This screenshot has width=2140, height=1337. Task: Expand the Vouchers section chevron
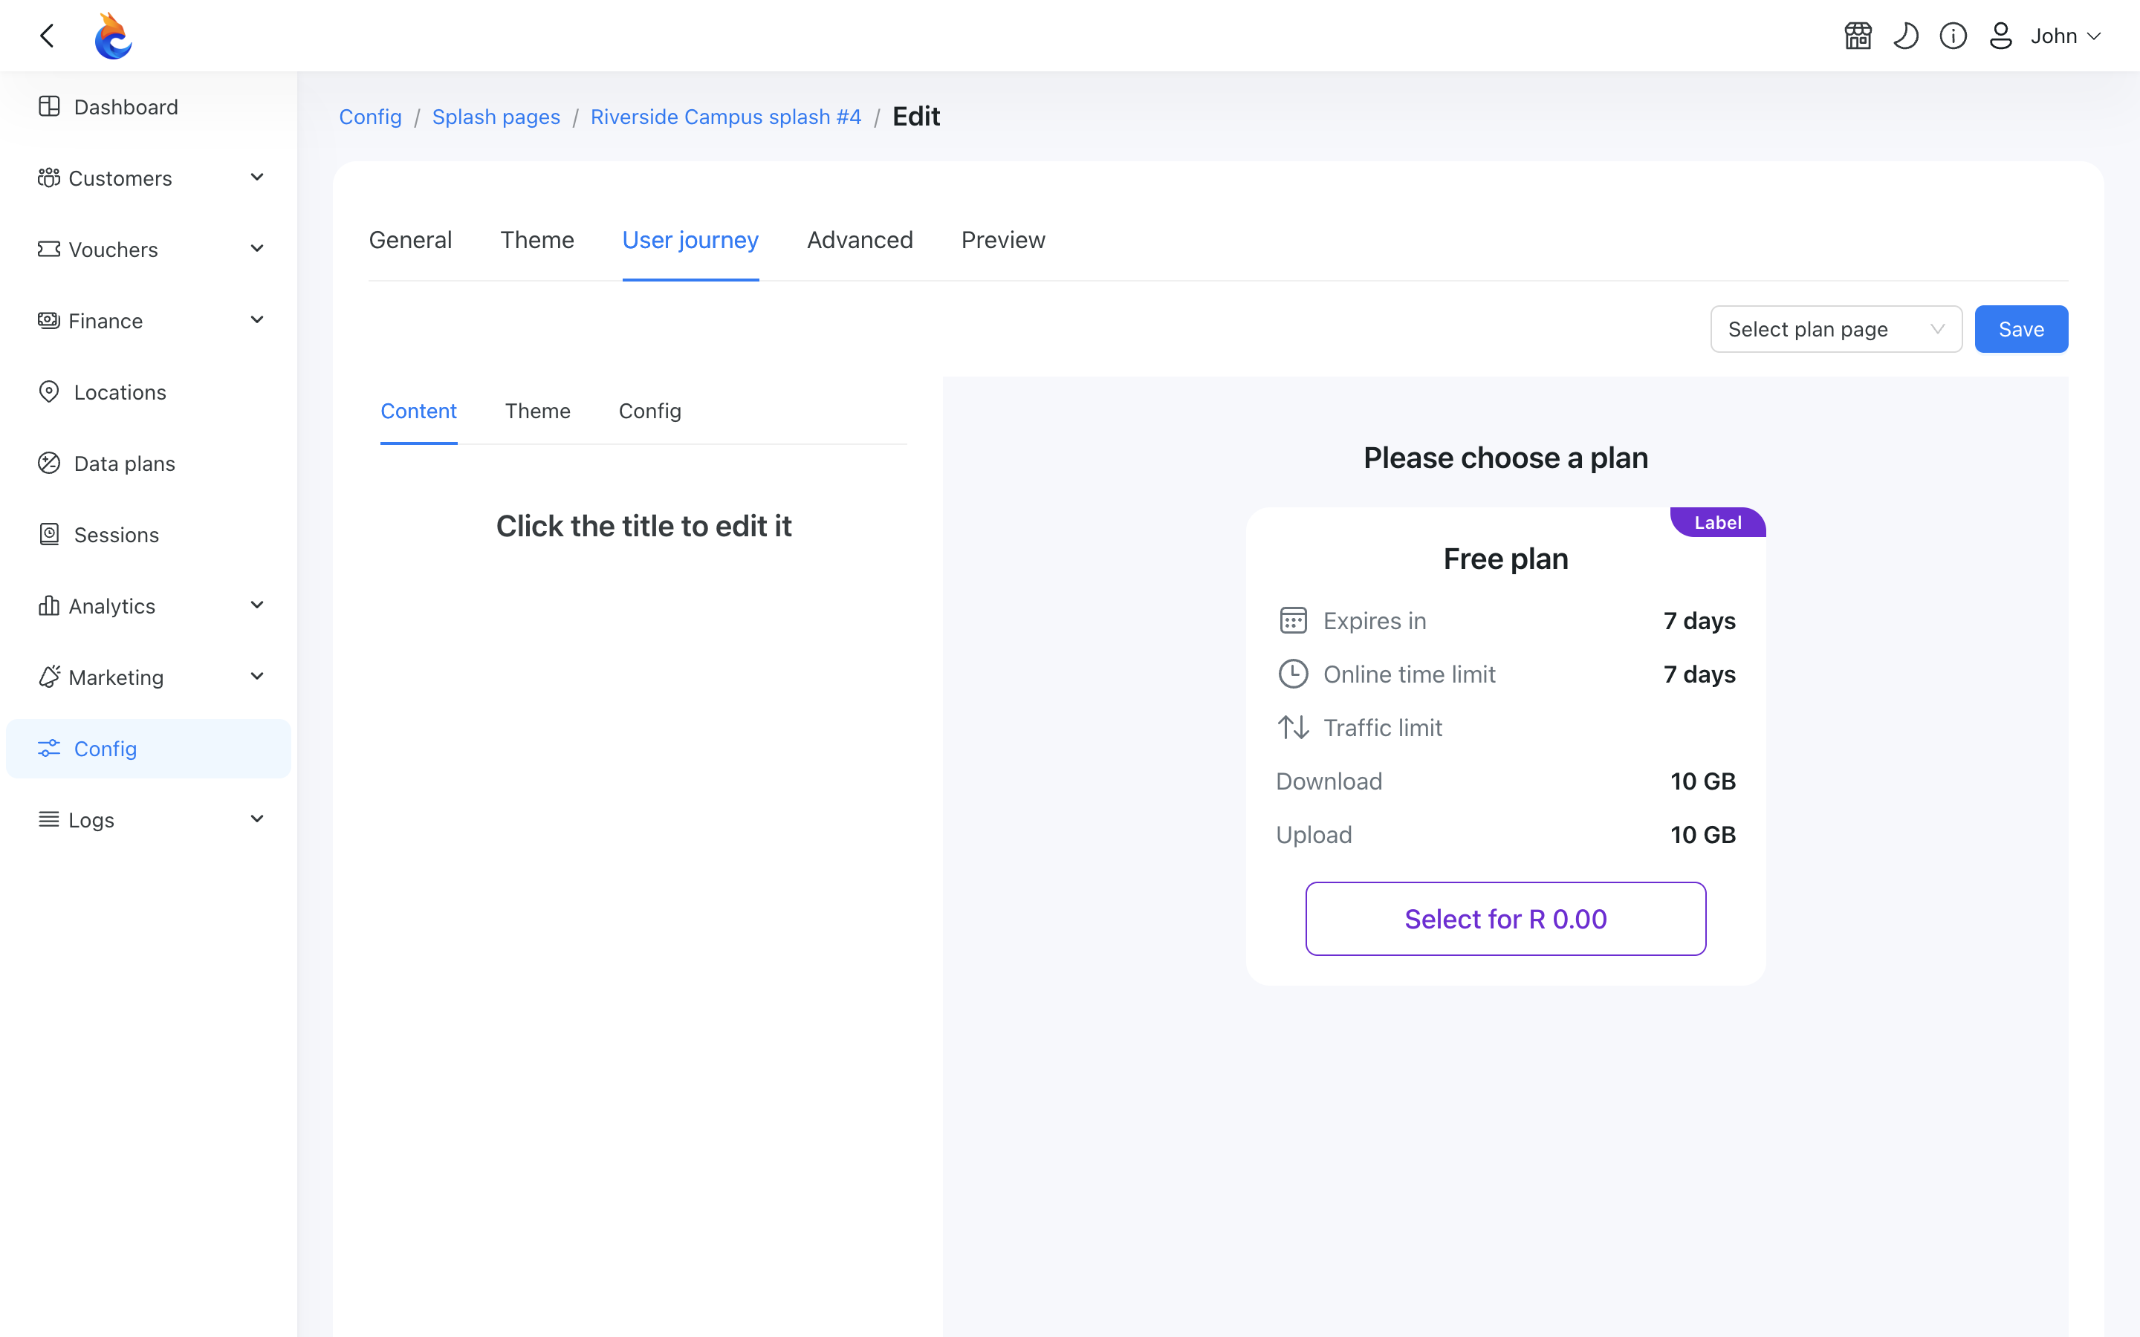click(257, 250)
